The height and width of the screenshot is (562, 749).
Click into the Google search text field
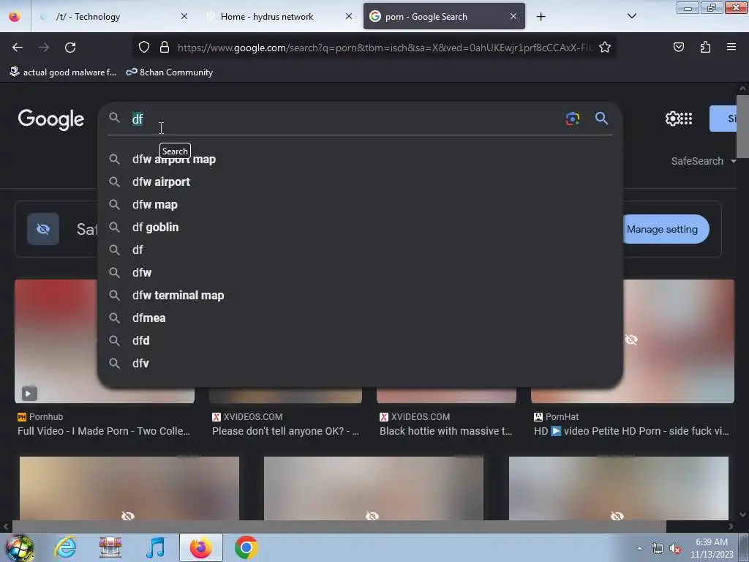click(x=344, y=119)
